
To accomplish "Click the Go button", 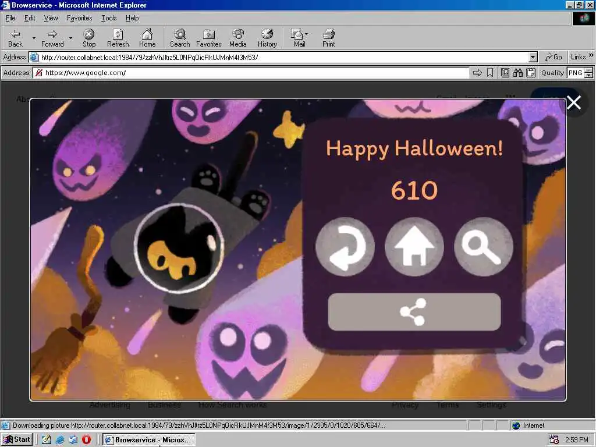I will pos(554,57).
